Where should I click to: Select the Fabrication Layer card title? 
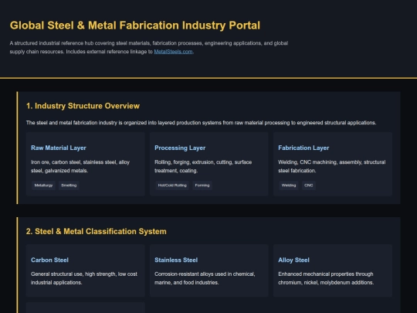(303, 148)
